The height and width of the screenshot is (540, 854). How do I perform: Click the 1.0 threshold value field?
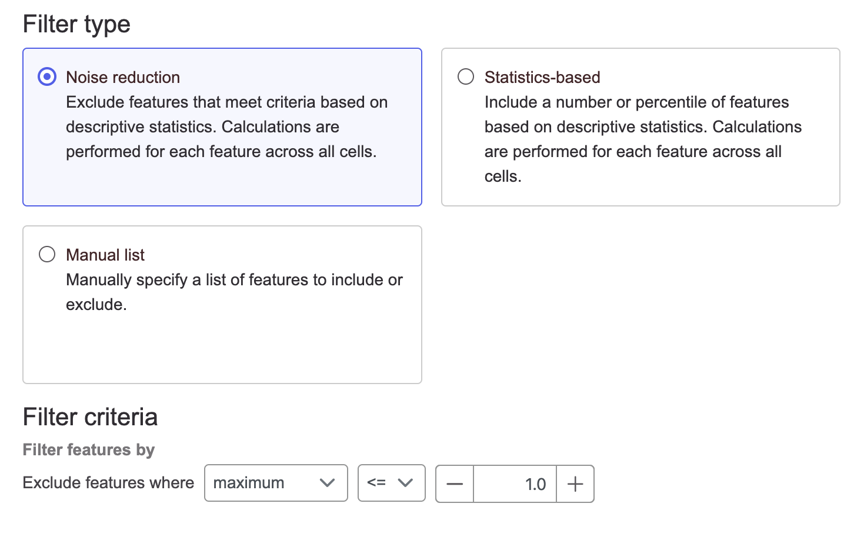pos(515,484)
